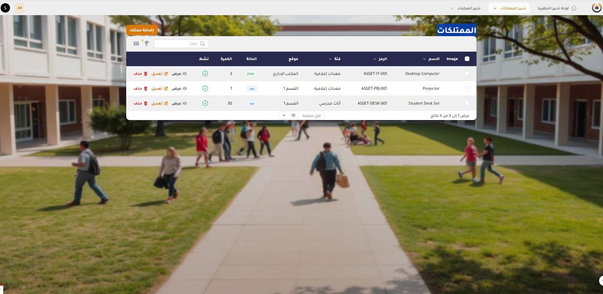603x294 pixels.
Task: Click the eye icon for Desktop Computer
Action: pos(185,74)
